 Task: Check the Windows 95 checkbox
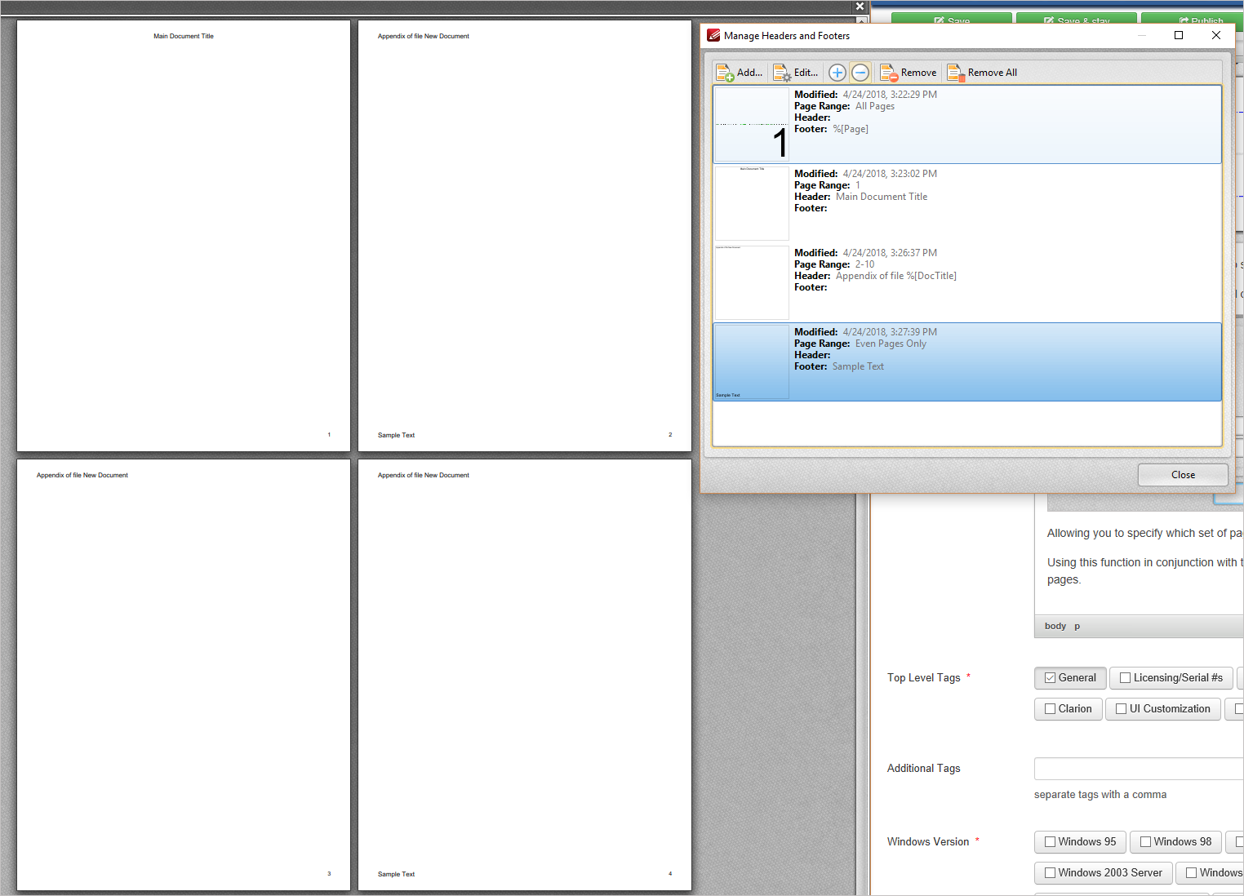tap(1049, 841)
